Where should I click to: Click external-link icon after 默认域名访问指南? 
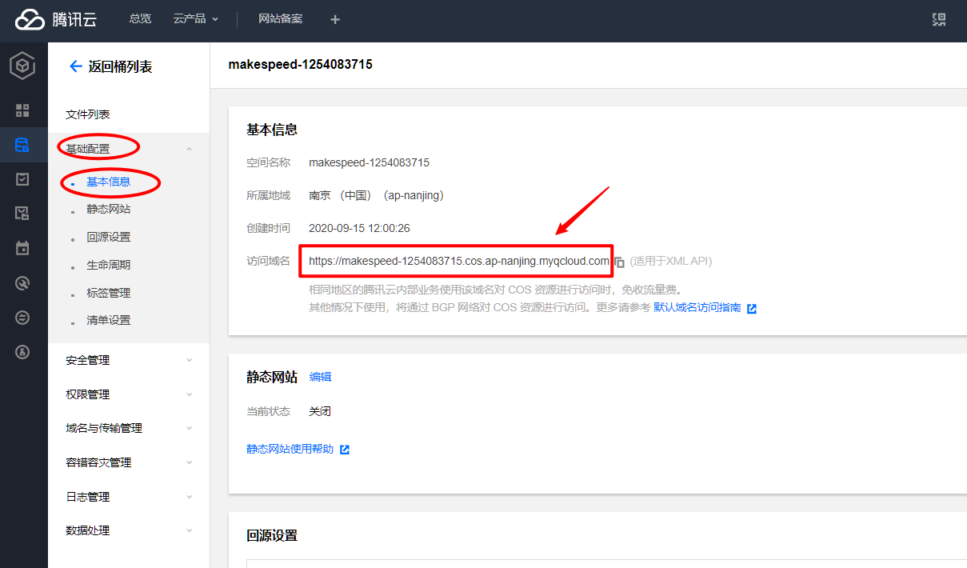751,308
